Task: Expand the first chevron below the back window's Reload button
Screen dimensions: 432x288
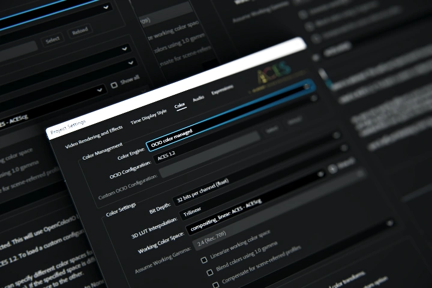Action: coord(125,49)
